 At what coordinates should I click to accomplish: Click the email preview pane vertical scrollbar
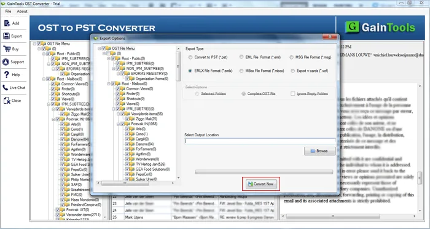[x=420, y=148]
